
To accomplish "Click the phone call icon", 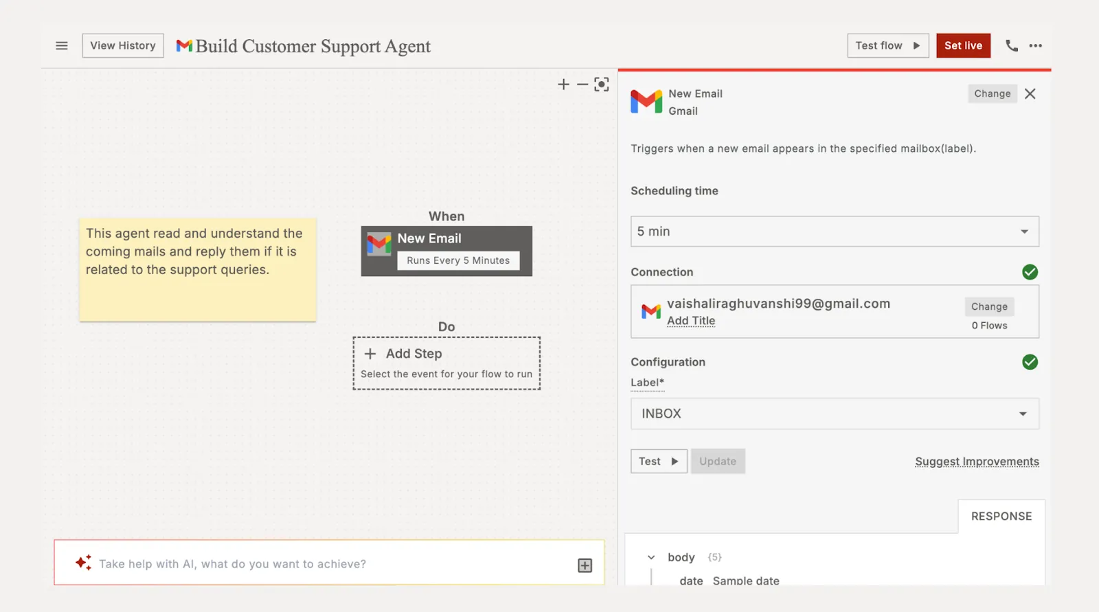I will tap(1012, 46).
